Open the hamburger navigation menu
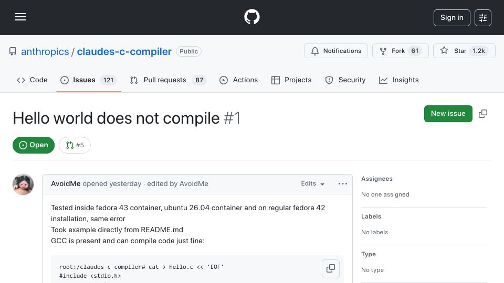Viewport: 504px width, 283px height. [x=20, y=17]
